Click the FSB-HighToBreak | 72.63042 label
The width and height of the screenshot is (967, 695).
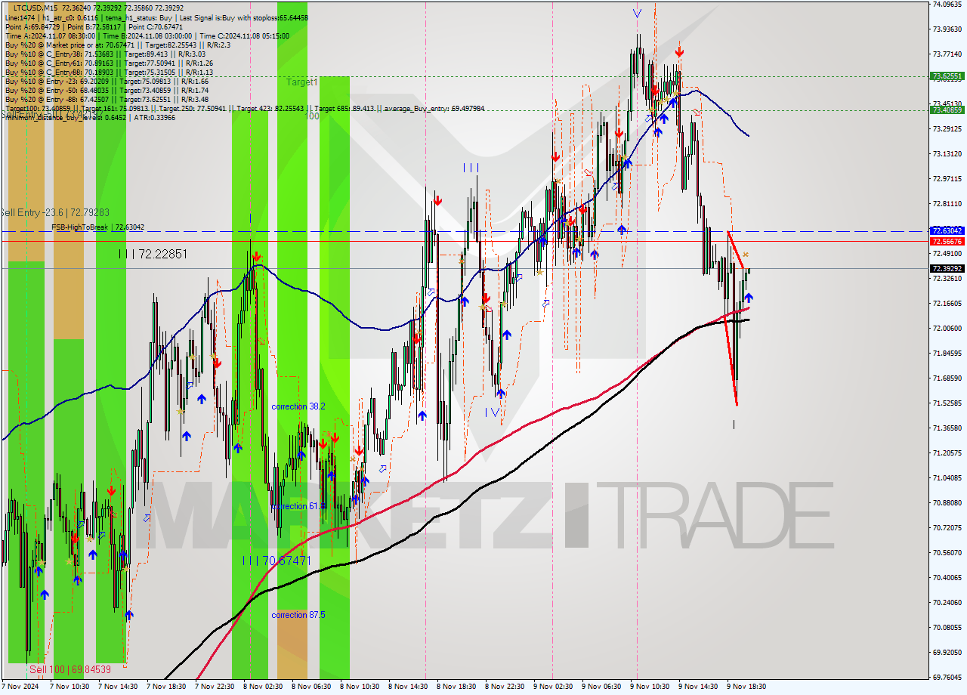click(x=97, y=227)
